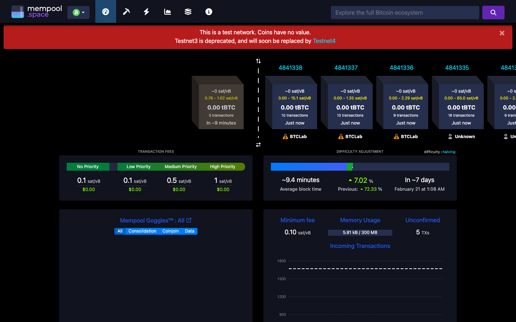516x322 pixels.
Task: Click the search magnifier button
Action: tap(493, 12)
